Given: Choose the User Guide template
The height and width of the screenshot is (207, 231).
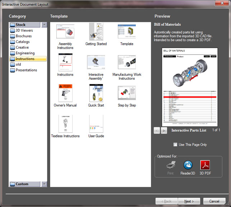Looking at the screenshot, I should pyautogui.click(x=96, y=124).
